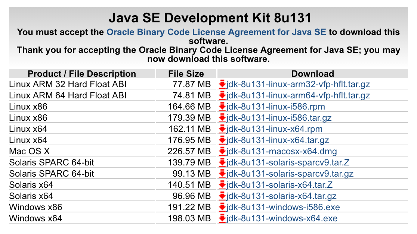417x234 pixels.
Task: Download jdk-8u131-linux-i586.tar.gz link
Action: tap(279, 118)
